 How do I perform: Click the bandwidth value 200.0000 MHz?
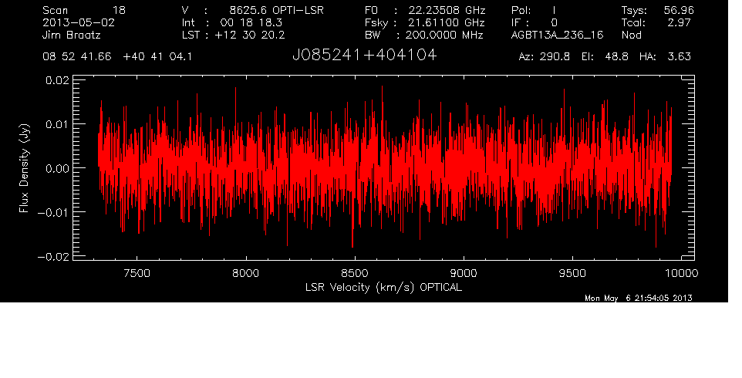coord(444,35)
